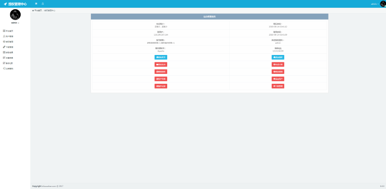
Task: Click the red 添加用户 button
Action: tap(278, 79)
